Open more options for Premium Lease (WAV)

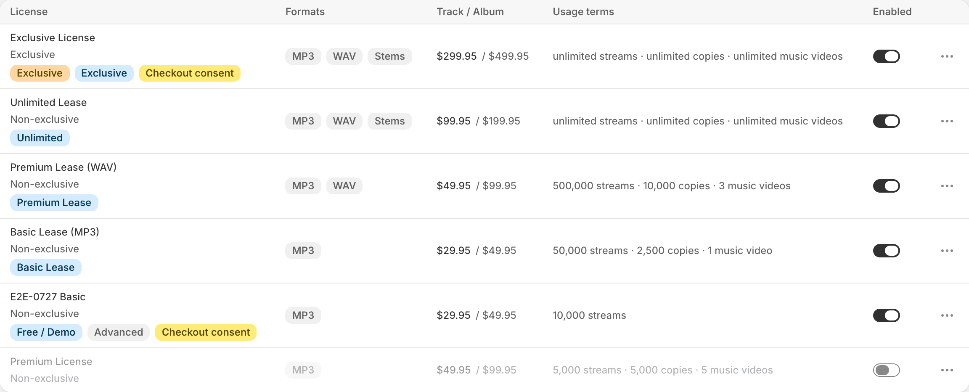tap(947, 186)
